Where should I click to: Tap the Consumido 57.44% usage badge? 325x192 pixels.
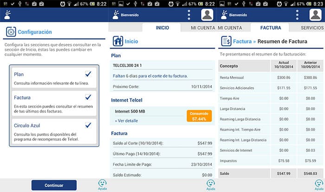(x=199, y=116)
